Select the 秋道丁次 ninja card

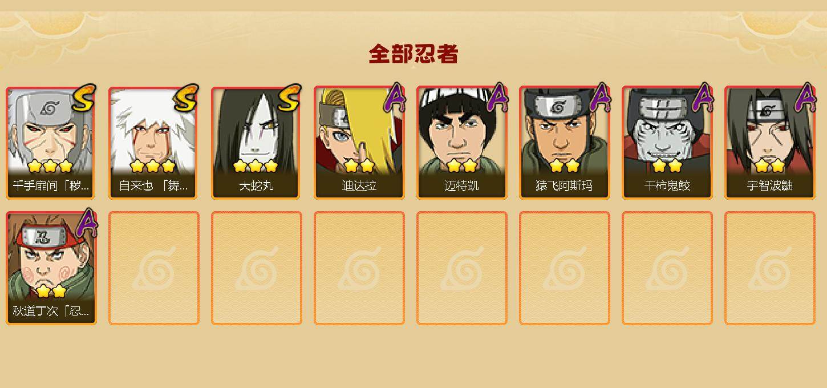[x=51, y=268]
